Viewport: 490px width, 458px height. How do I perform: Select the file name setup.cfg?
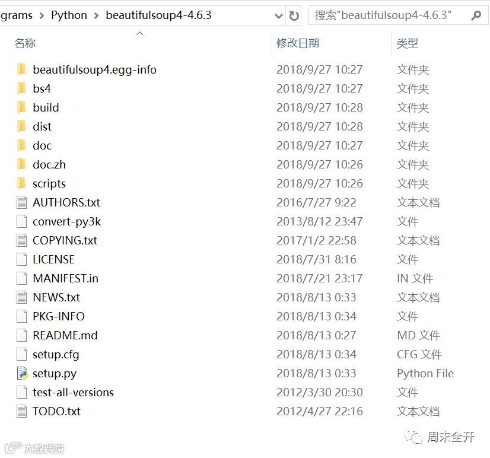pos(56,355)
